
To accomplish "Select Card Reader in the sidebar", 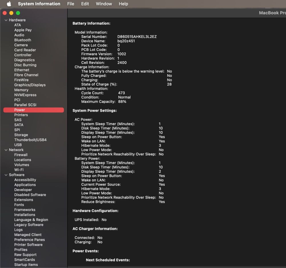I will (25, 50).
